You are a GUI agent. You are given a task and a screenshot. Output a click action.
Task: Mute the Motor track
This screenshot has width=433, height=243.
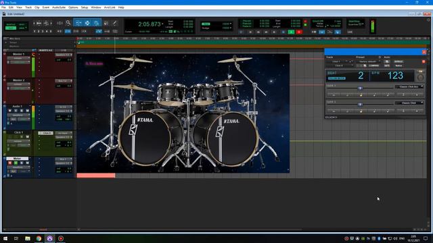(27, 163)
